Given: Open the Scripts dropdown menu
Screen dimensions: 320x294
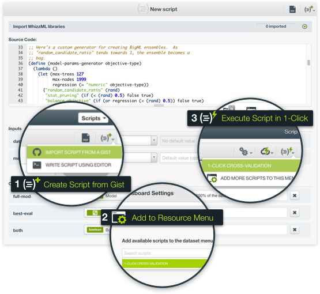Looking at the screenshot, I should point(93,118).
